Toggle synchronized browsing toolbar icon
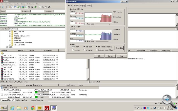Image resolution: width=178 pixels, height=111 pixels. click(46, 7)
